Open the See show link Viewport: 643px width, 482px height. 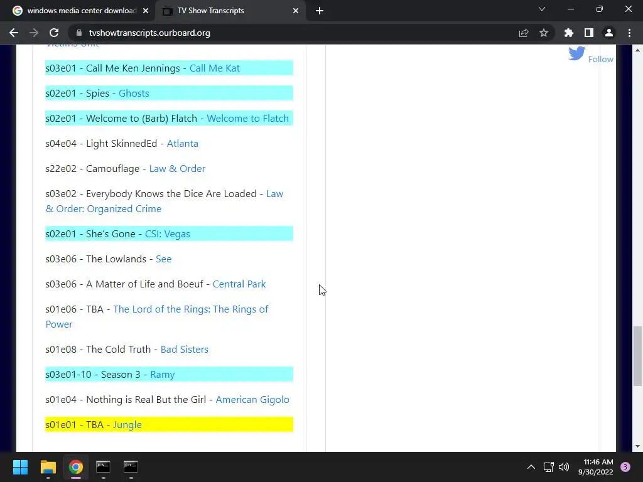[x=164, y=259]
